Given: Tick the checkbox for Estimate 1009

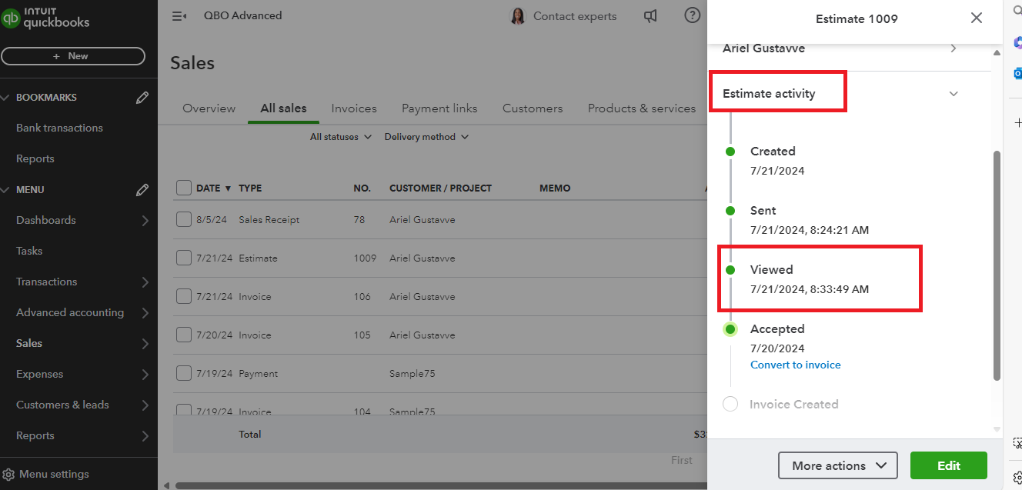Looking at the screenshot, I should pos(184,258).
